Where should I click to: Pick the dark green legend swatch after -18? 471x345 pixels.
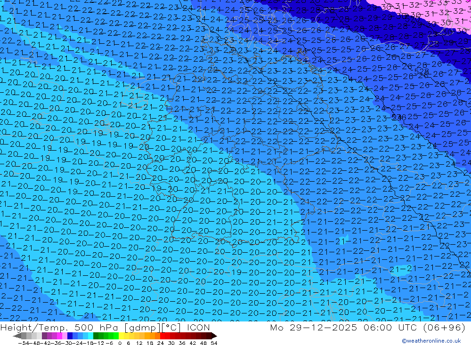(x=96, y=336)
